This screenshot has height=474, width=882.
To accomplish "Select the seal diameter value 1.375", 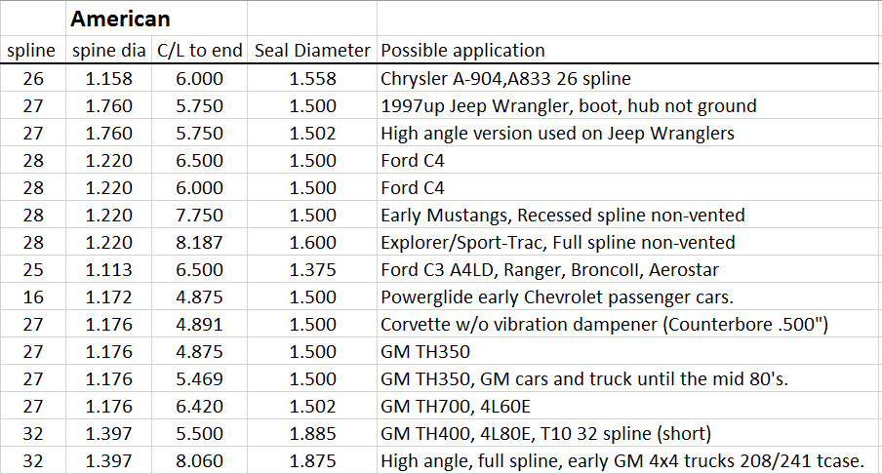I will point(312,269).
